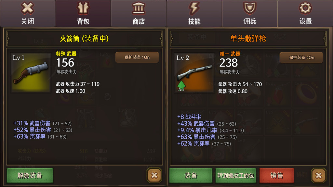
Task: Click the green Att upgrade arrow icon
Action: [181, 86]
